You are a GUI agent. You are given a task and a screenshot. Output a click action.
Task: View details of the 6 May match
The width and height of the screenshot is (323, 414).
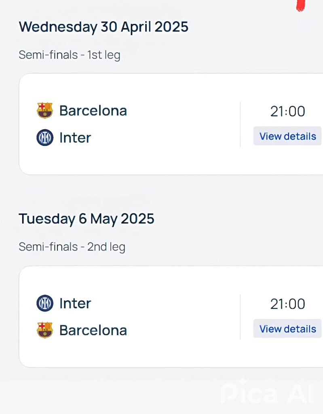point(287,329)
